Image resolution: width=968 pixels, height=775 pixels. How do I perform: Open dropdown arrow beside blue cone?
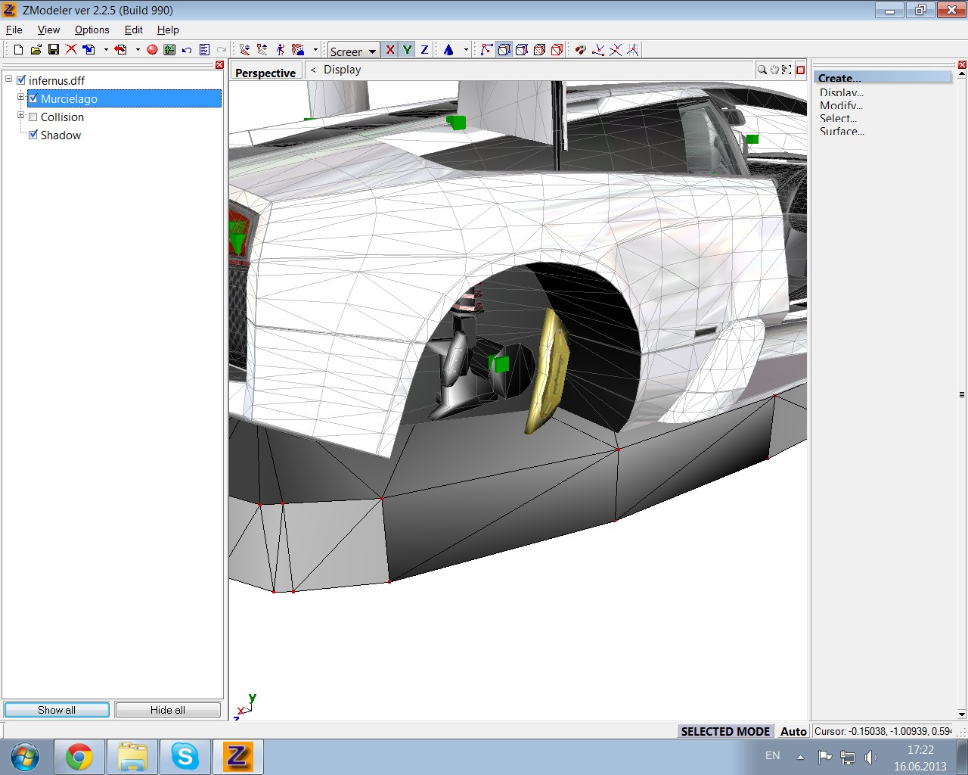tap(466, 50)
